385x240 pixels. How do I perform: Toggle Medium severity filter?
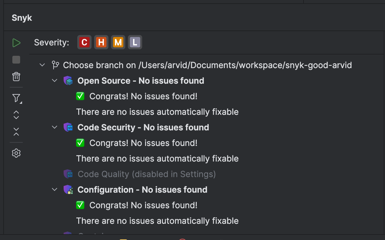[x=118, y=42]
